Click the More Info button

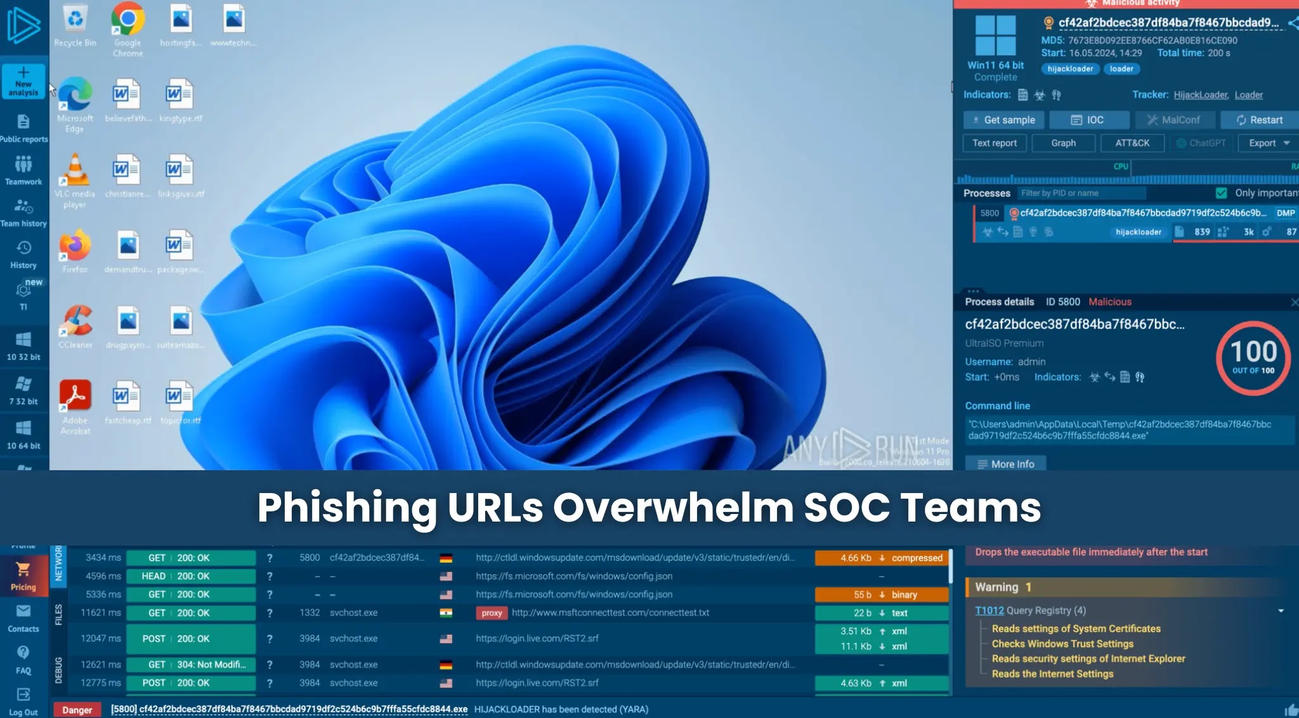click(1005, 464)
